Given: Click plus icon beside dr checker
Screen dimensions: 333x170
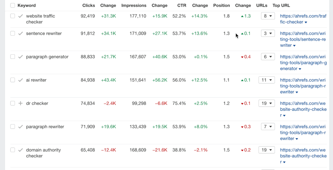Looking at the screenshot, I should pyautogui.click(x=20, y=103).
